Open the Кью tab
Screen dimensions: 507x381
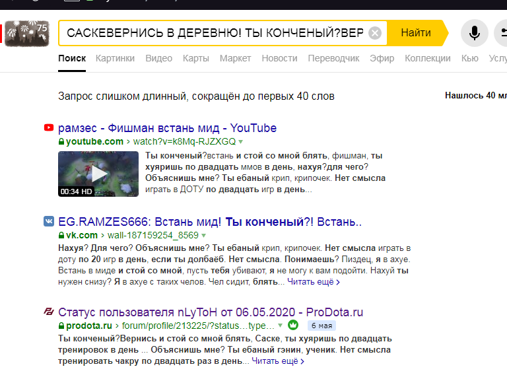[x=470, y=58]
